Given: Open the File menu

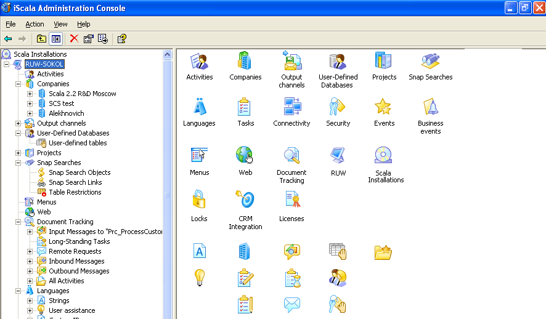Looking at the screenshot, I should (11, 24).
